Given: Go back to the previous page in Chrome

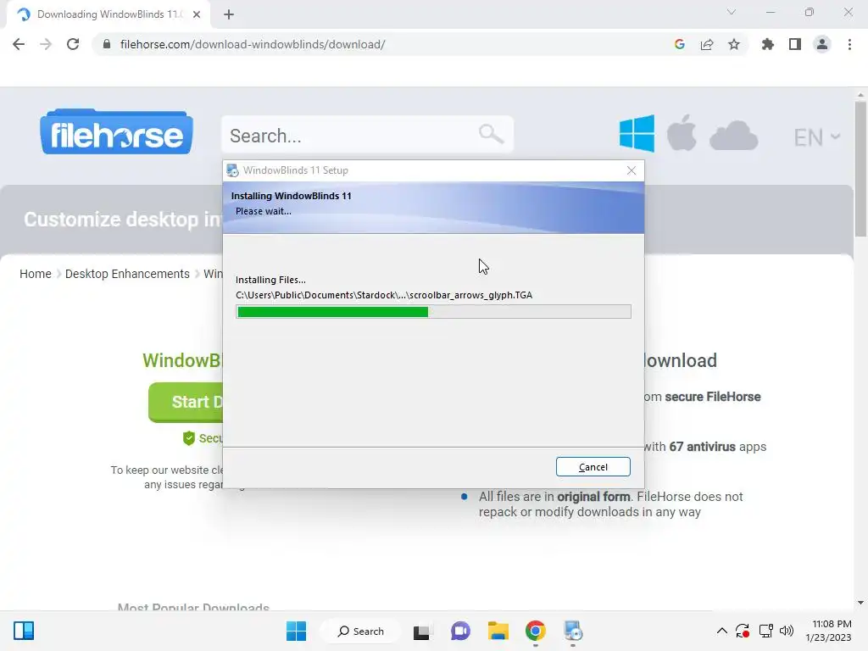Looking at the screenshot, I should (x=19, y=44).
